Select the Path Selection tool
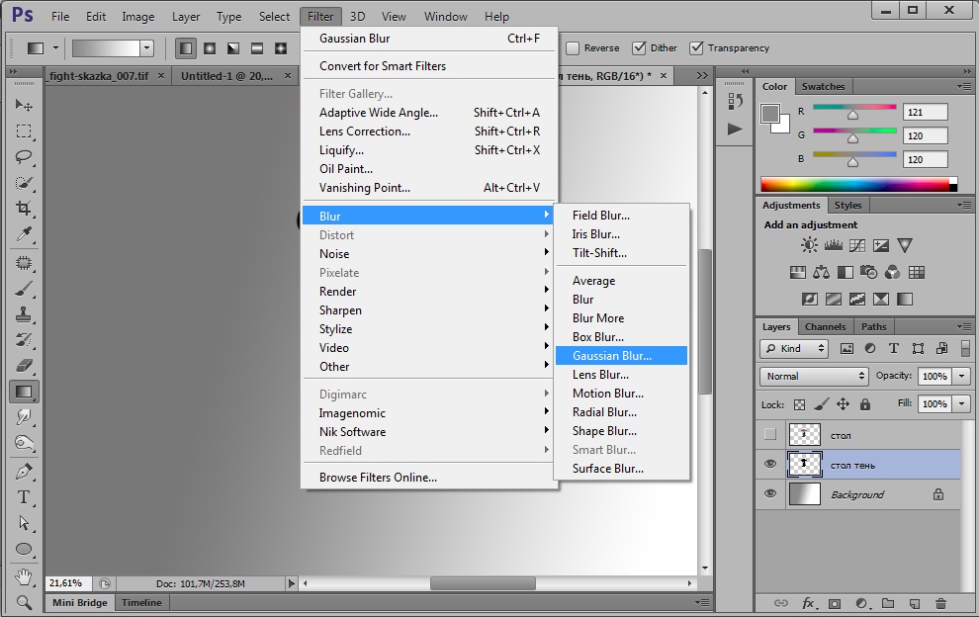This screenshot has width=979, height=617. click(24, 523)
